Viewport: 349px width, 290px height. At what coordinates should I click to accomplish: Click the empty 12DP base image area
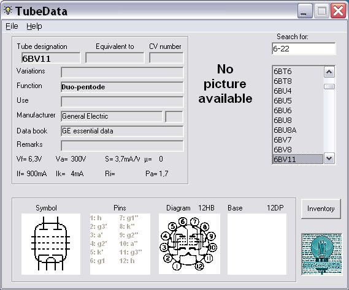(x=257, y=244)
